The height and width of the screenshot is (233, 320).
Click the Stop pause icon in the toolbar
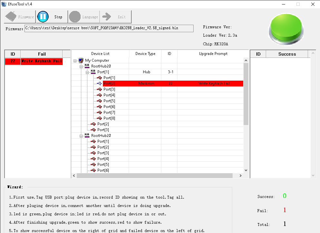[43, 17]
